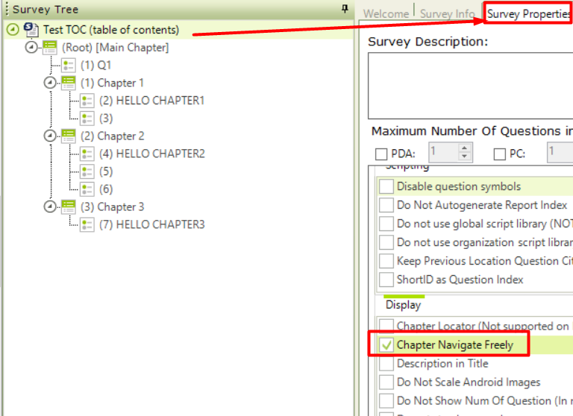The image size is (573, 416).
Task: Collapse the (3) Chapter 3 node
Action: pos(50,207)
